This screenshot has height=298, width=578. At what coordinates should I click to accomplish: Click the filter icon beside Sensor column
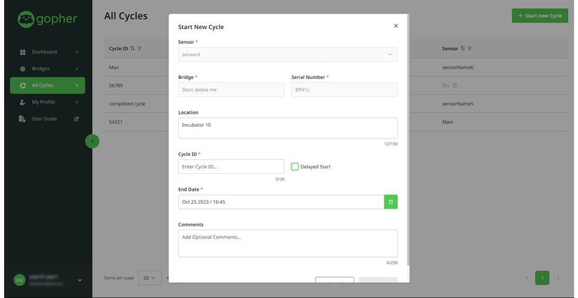[470, 49]
